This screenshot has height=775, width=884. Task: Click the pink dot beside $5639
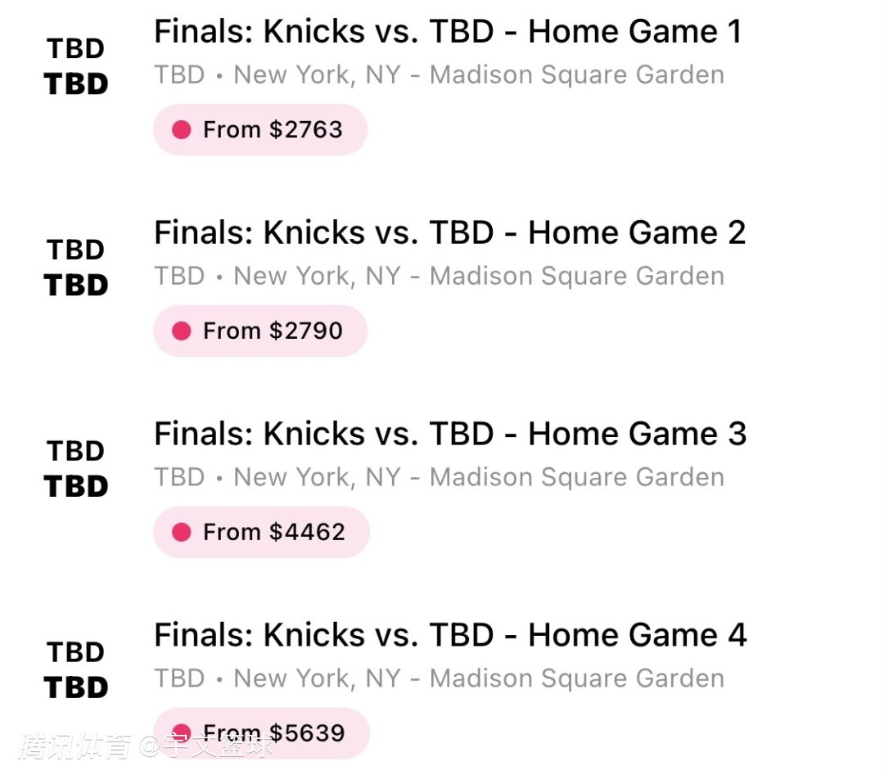pos(182,733)
